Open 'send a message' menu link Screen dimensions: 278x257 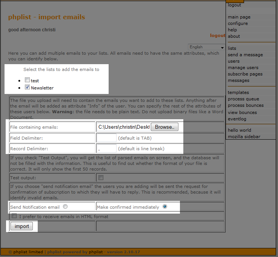245,55
